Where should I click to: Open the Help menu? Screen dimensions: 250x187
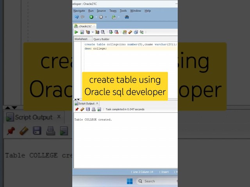coord(148,11)
